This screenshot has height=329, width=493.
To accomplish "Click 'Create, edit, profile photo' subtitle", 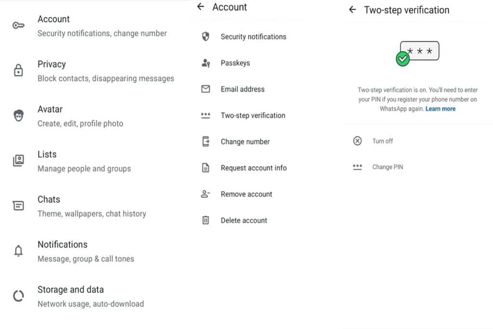I will (80, 124).
